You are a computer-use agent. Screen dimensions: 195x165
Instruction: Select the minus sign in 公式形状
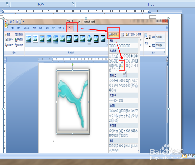pyautogui.click(x=112, y=101)
